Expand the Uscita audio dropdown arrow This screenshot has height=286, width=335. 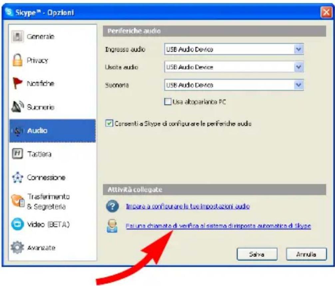click(x=298, y=67)
